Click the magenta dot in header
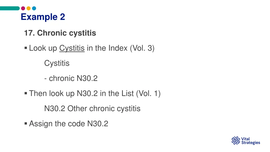The height and width of the screenshot is (152, 270). [x=23, y=8]
